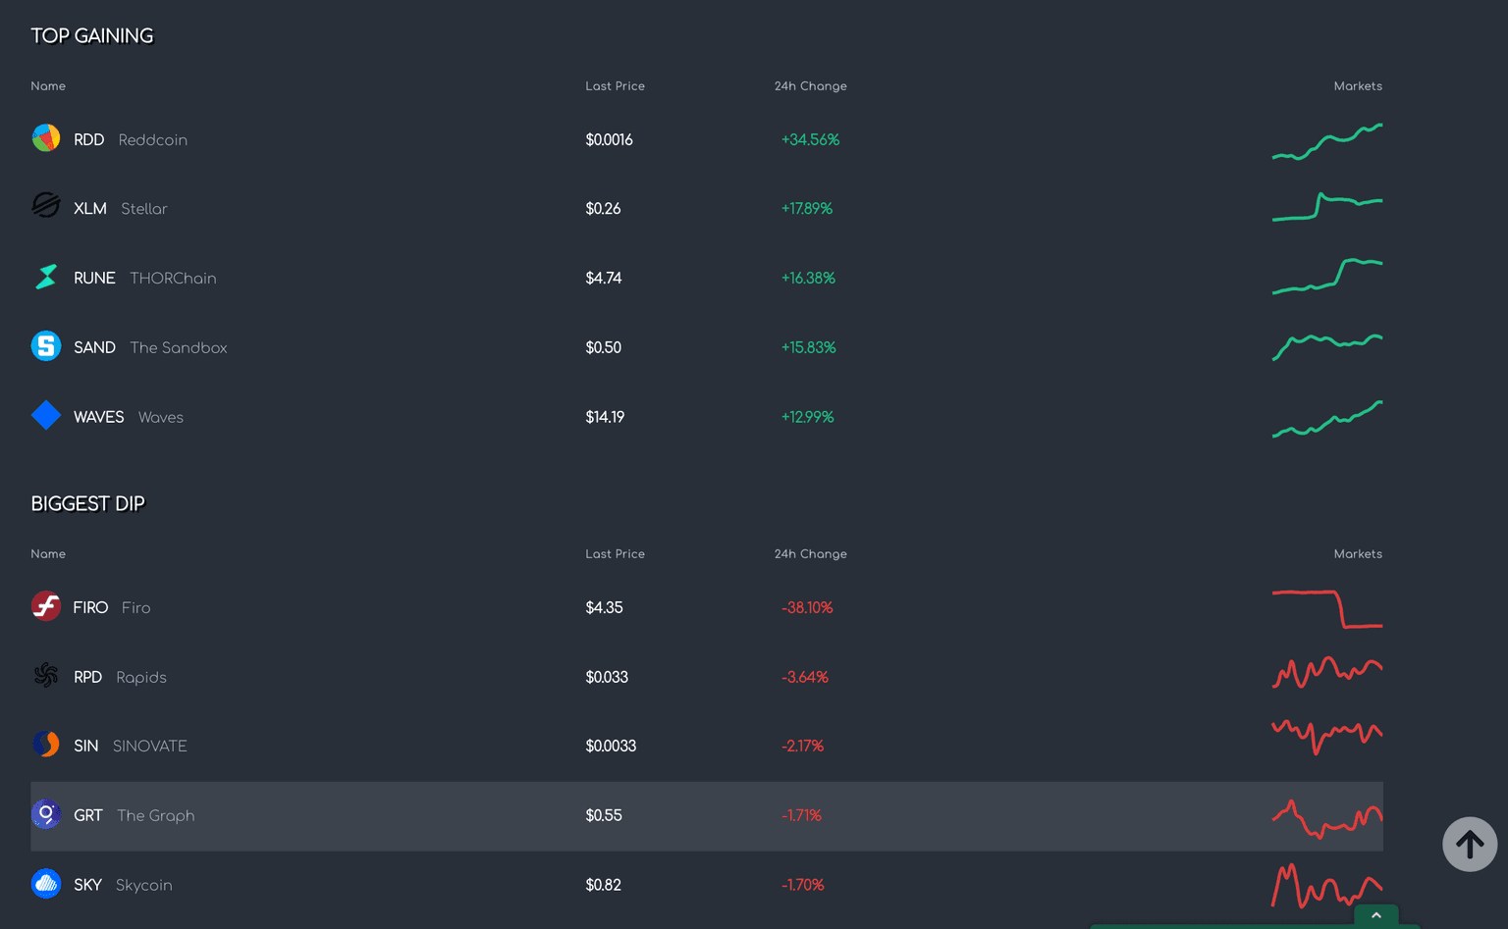This screenshot has width=1508, height=929.
Task: Click the Stellar name link
Action: pos(143,209)
